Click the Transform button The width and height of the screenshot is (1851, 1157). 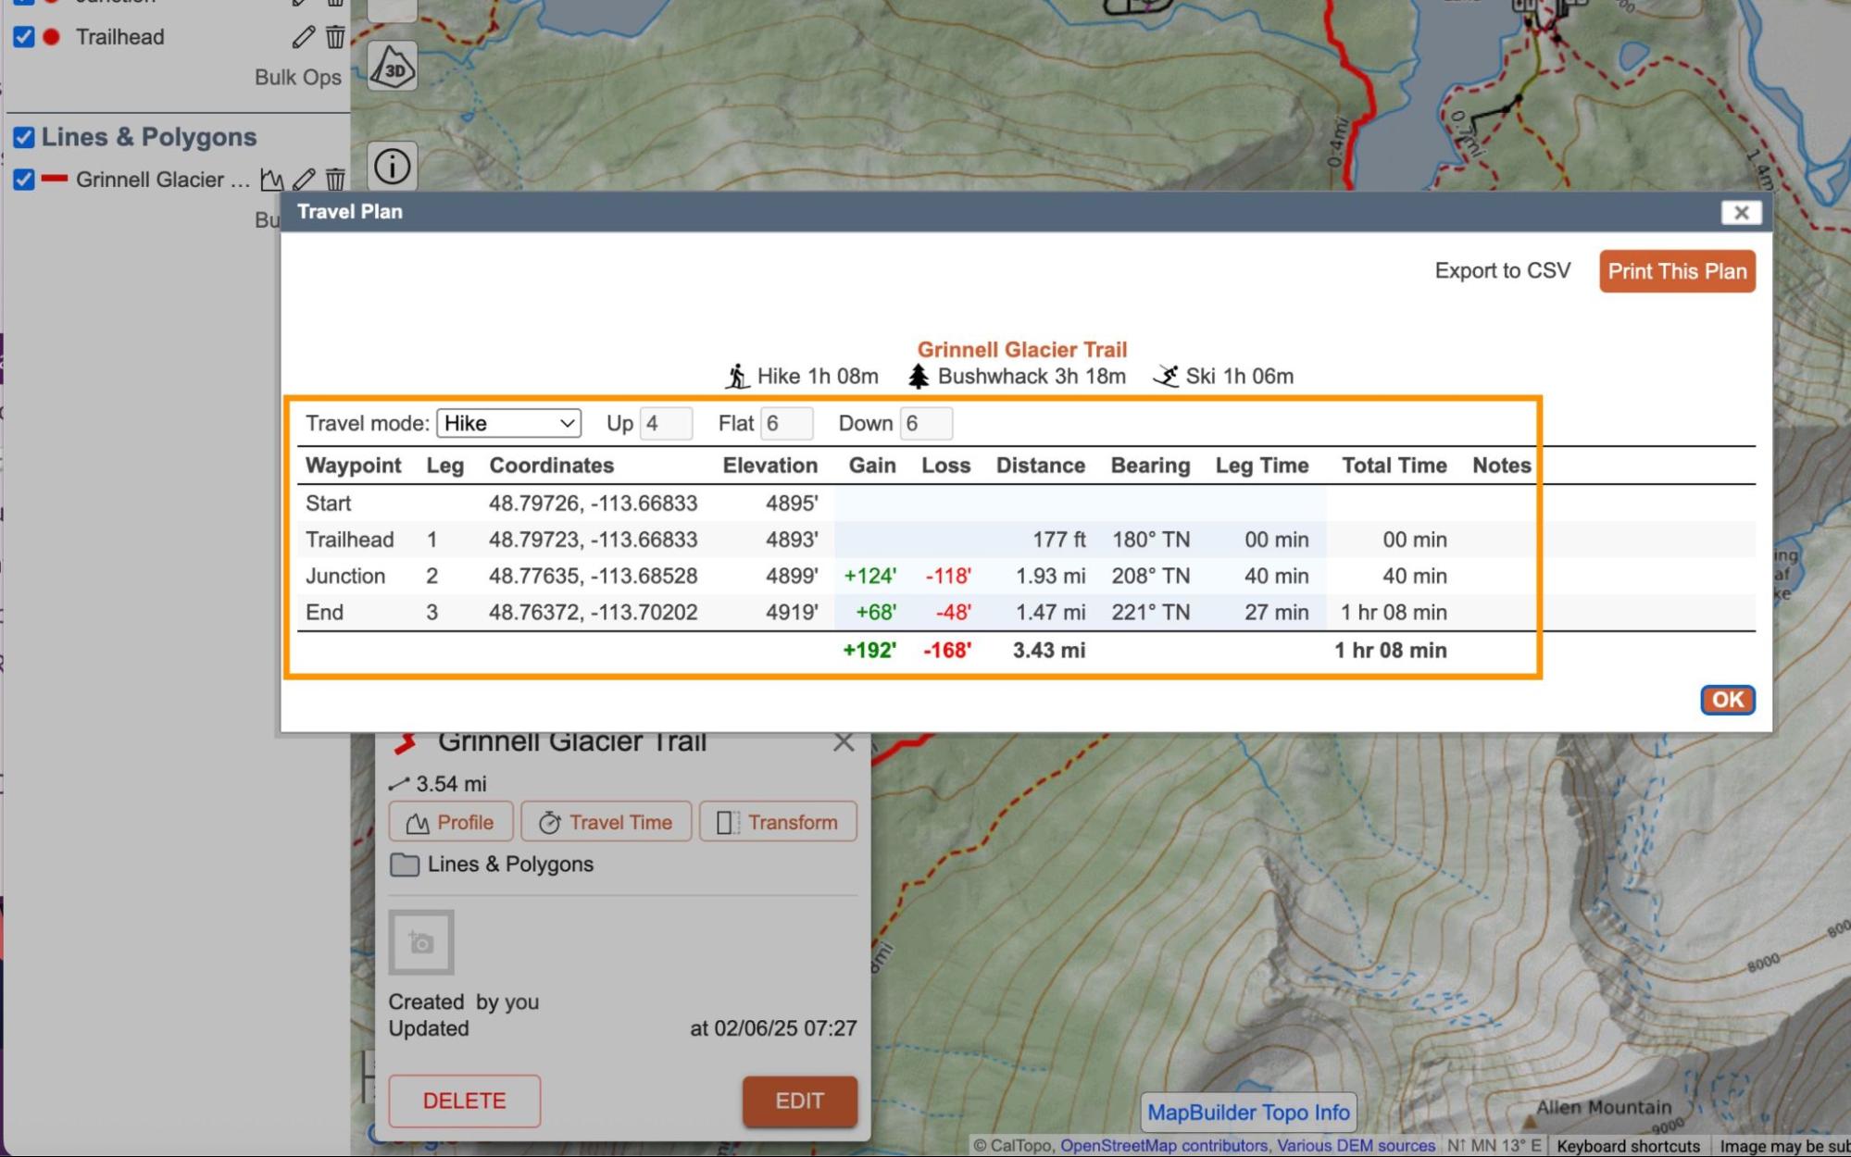point(778,822)
